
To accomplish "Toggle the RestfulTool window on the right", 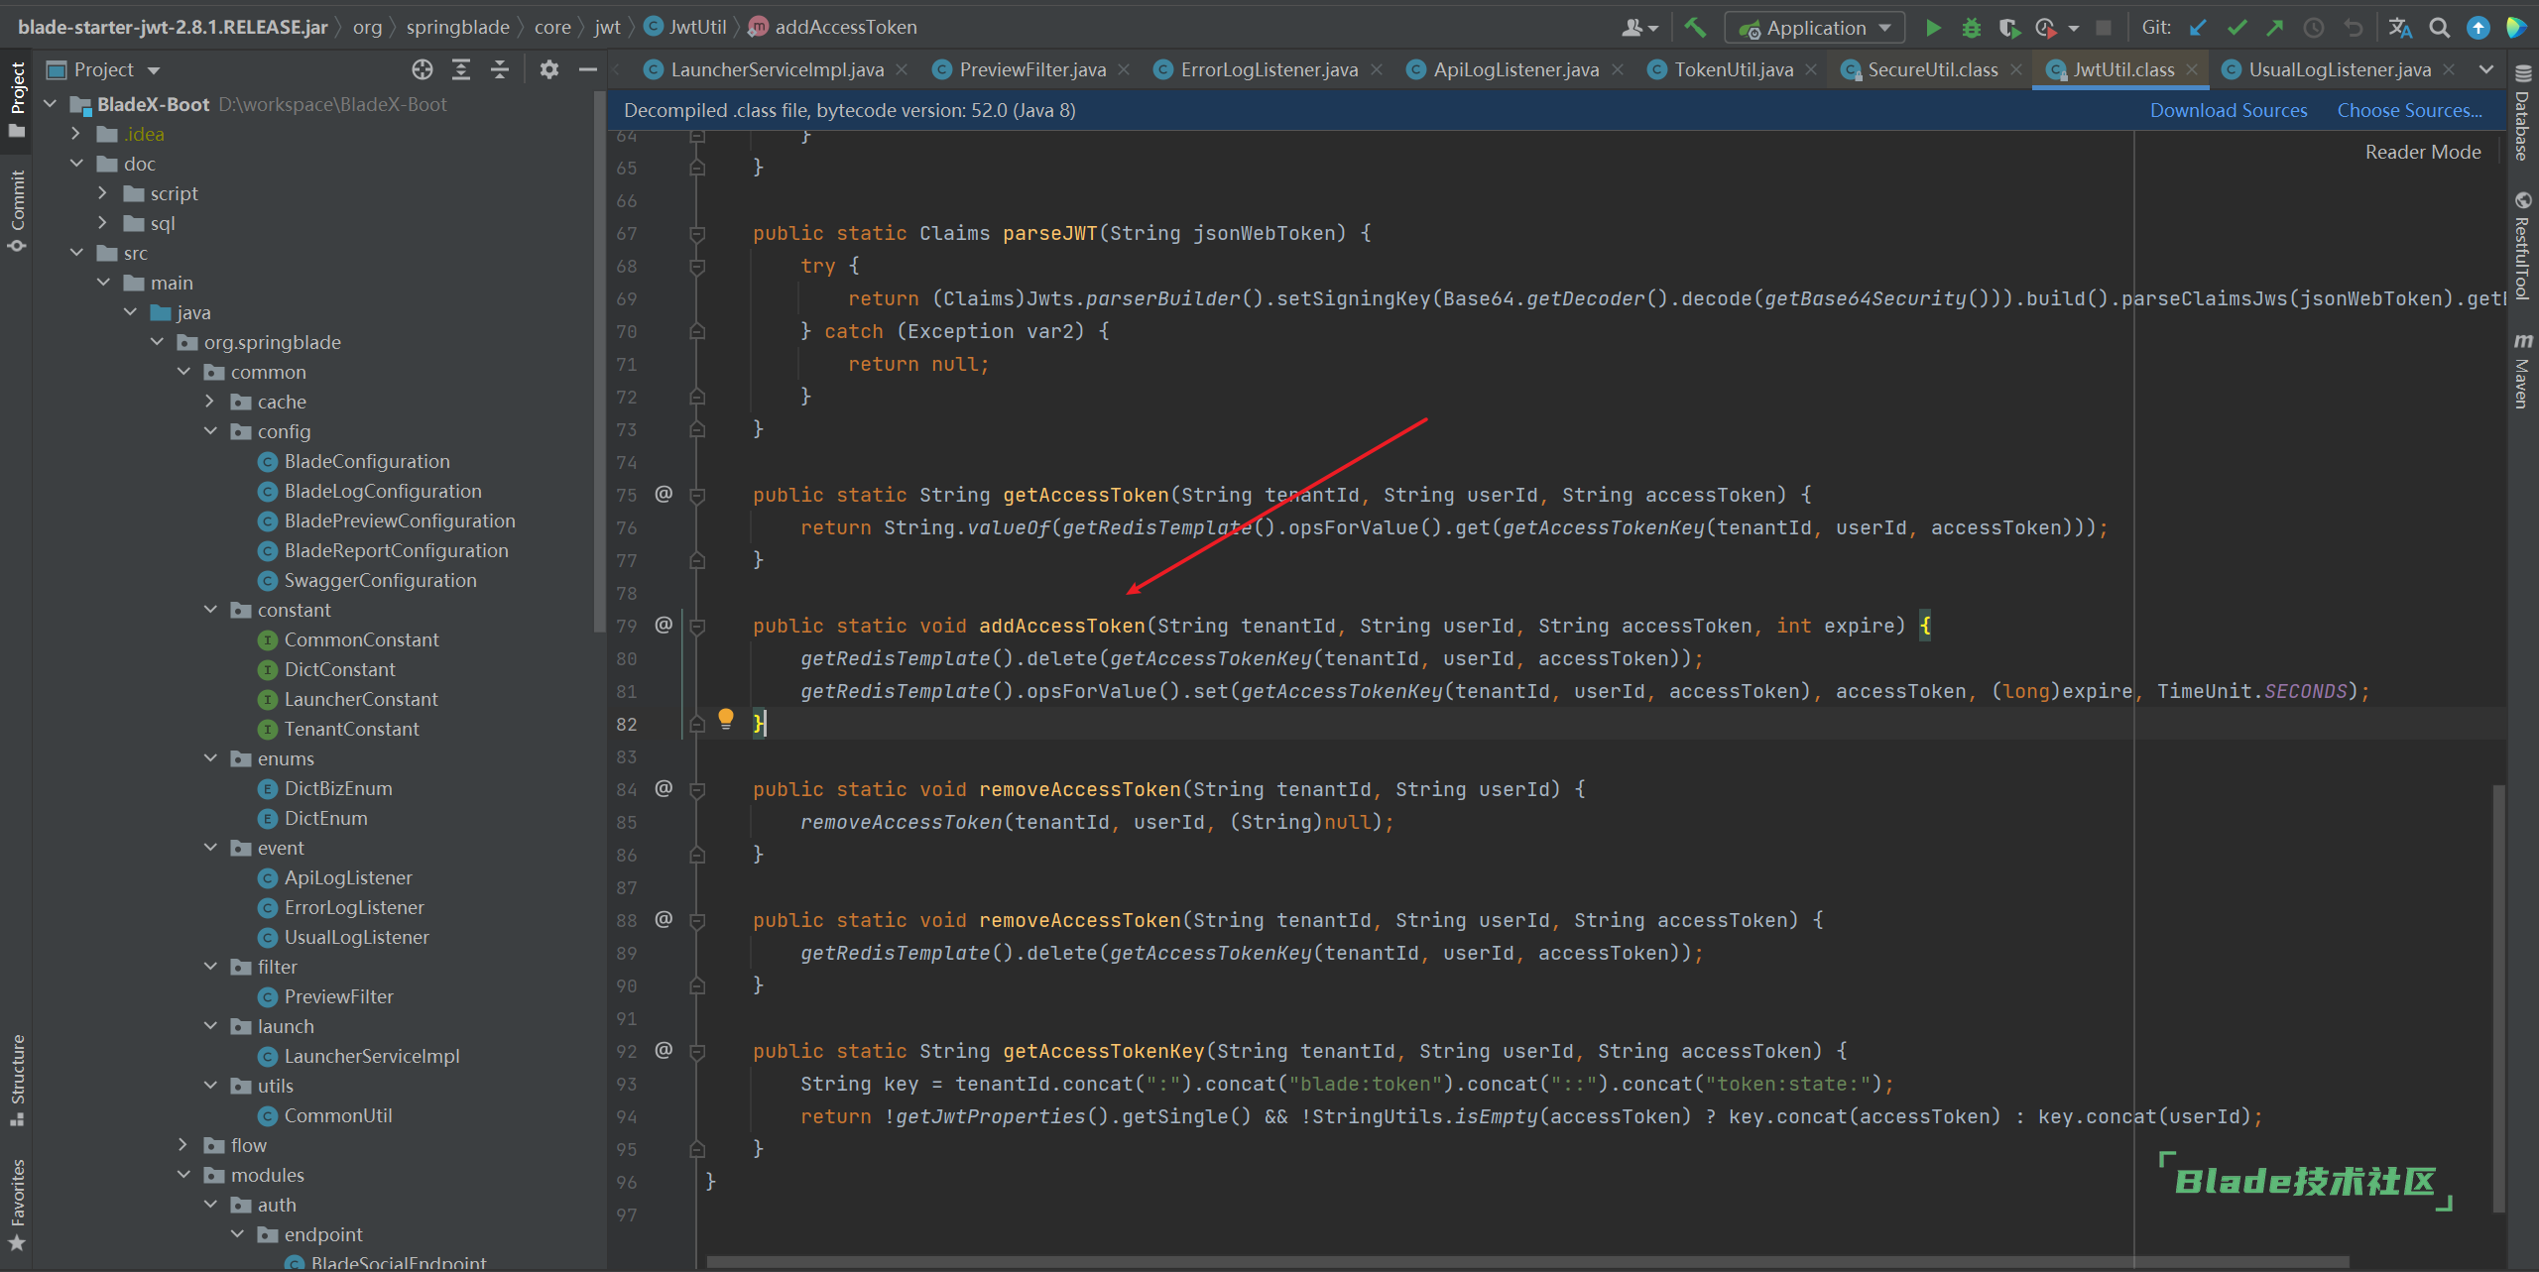I will pyautogui.click(x=2522, y=246).
